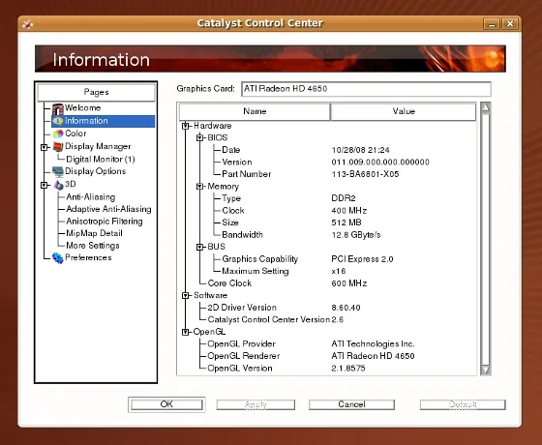This screenshot has height=445, width=542.
Task: Open the MipMap Detail page
Action: coord(94,233)
